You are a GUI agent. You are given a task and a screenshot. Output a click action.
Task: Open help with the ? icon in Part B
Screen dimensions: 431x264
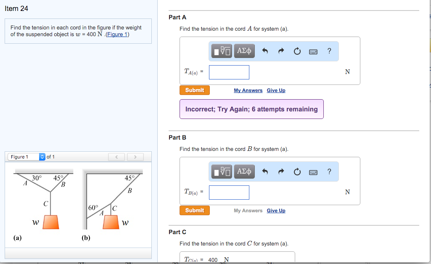tap(329, 171)
